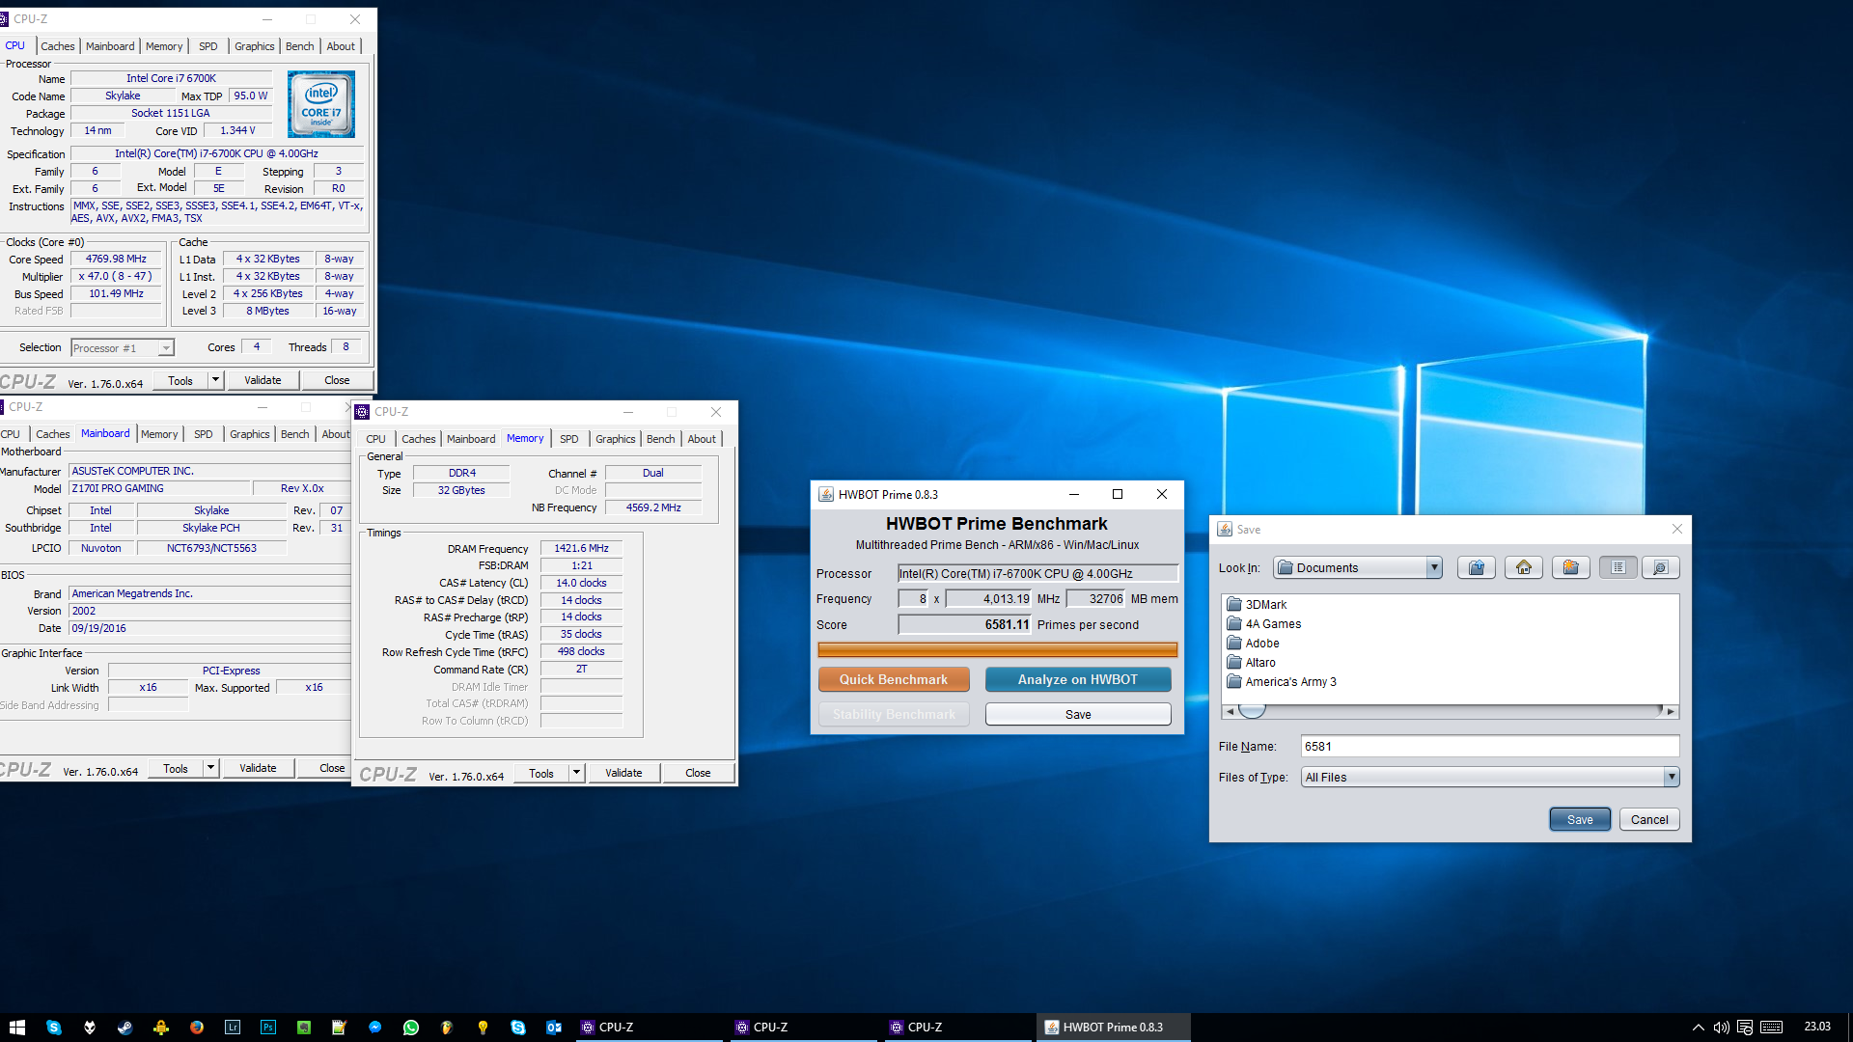Switch to Caches tab in top CPU-Z window
Screen dimensions: 1853x1042
tap(58, 46)
